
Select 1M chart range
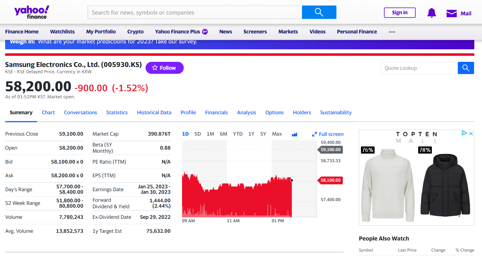coord(210,134)
